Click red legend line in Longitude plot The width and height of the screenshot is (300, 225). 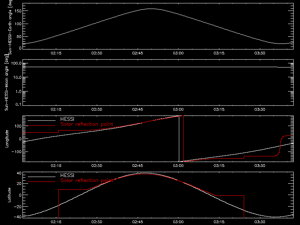42,126
